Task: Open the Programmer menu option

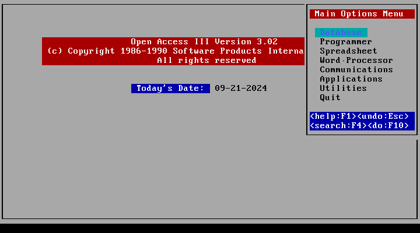Action: [346, 42]
